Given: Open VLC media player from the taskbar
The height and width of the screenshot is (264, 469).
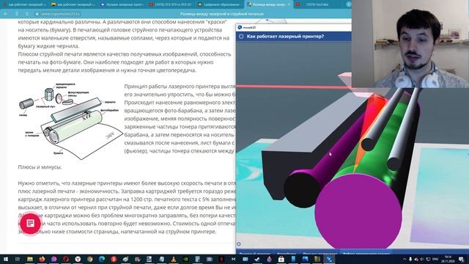Looking at the screenshot, I should point(174,259).
